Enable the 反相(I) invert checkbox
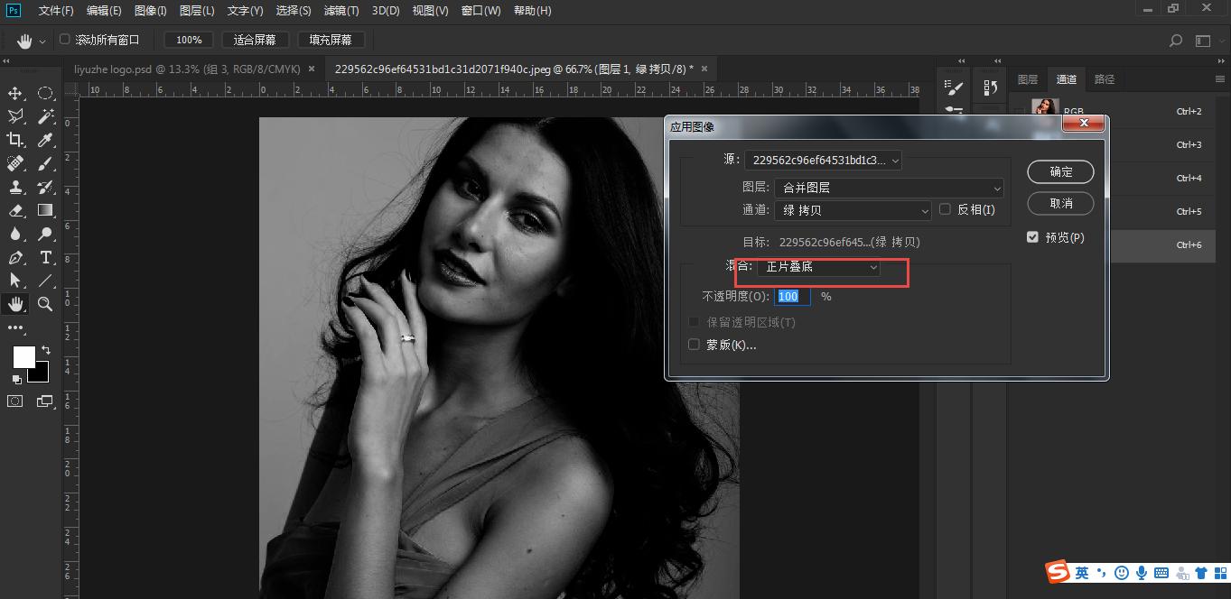 [x=945, y=208]
